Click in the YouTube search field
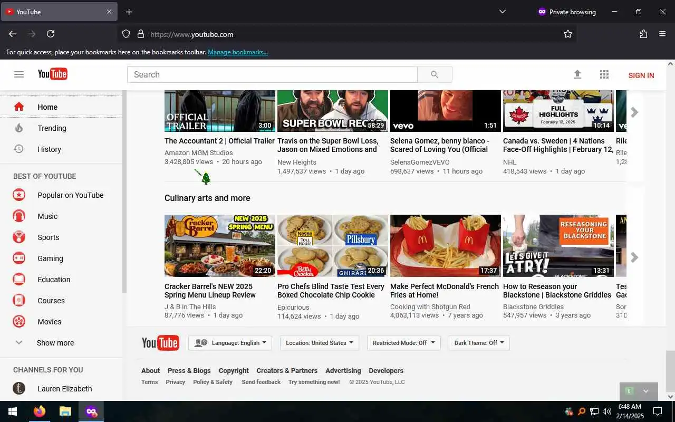This screenshot has width=675, height=422. pyautogui.click(x=272, y=74)
